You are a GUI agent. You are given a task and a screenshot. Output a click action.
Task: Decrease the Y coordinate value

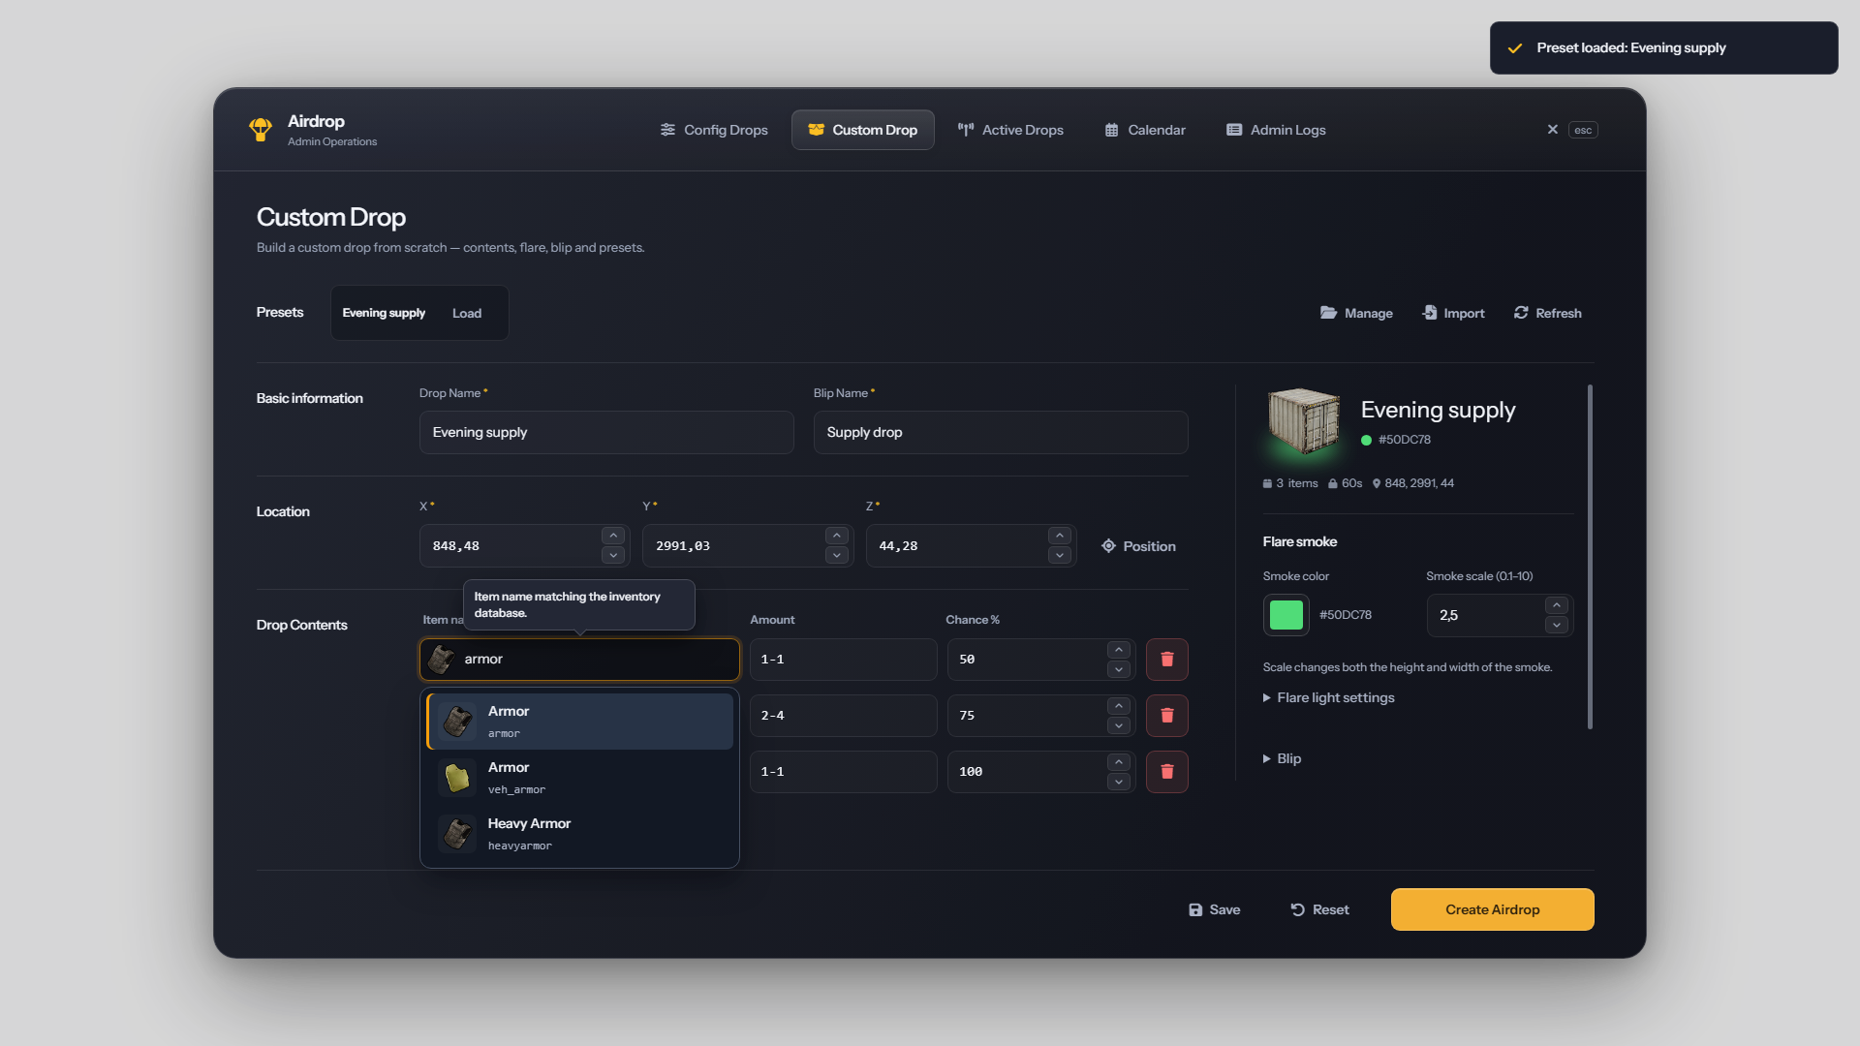pyautogui.click(x=837, y=556)
